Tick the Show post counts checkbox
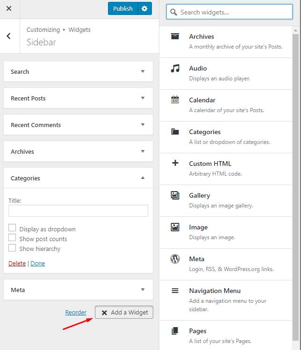Viewport: 301px width, 350px height. click(x=12, y=237)
